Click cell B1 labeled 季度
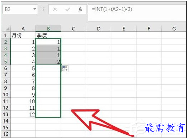The image size is (188, 139). click(48, 35)
